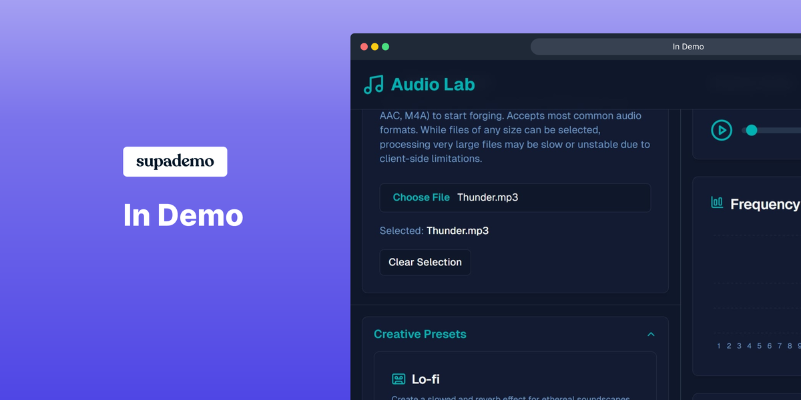Click the Audio Lab music note logo
This screenshot has height=400, width=801.
[374, 85]
